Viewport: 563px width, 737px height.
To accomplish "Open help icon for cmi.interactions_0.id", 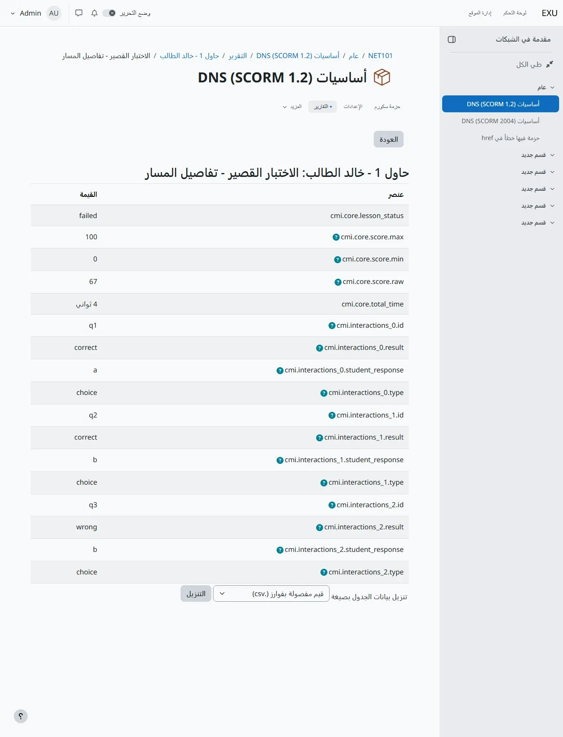I will click(332, 326).
